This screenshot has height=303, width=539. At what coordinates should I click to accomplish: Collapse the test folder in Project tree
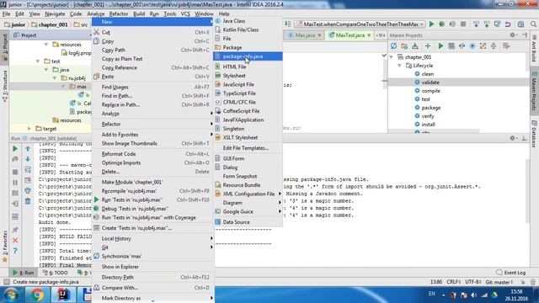[38, 61]
